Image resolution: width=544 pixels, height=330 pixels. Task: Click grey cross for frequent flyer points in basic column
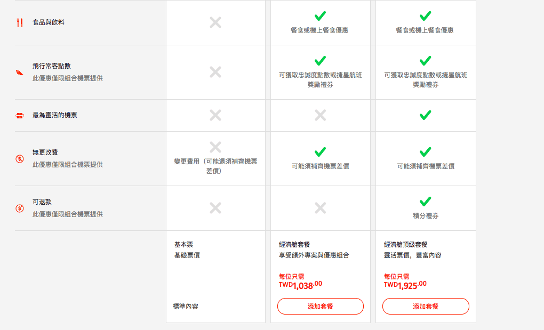tap(215, 72)
